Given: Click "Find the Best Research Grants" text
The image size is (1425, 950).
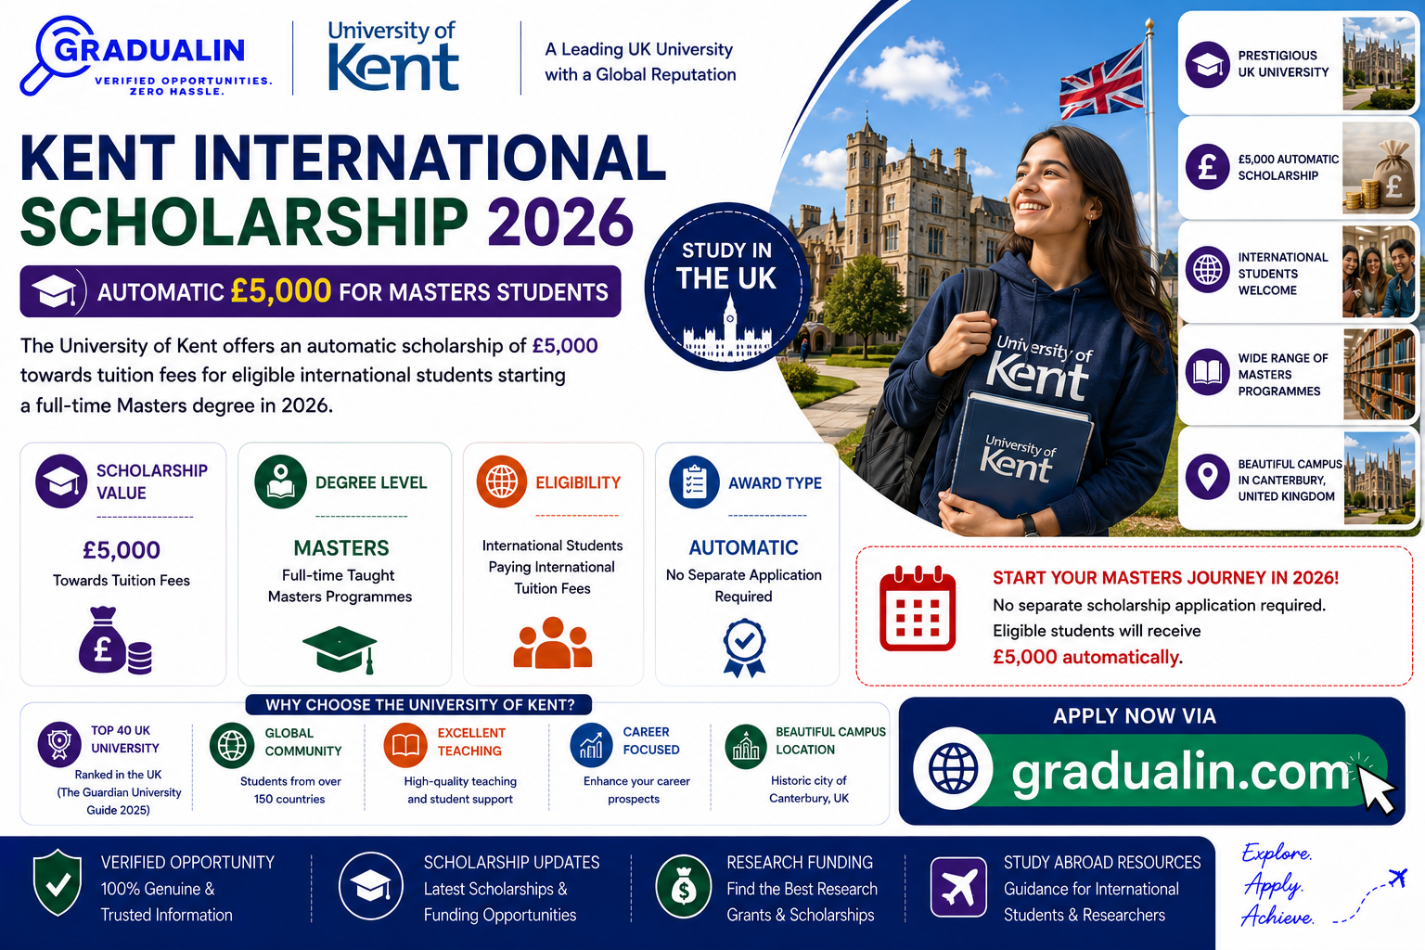Looking at the screenshot, I should click(802, 902).
